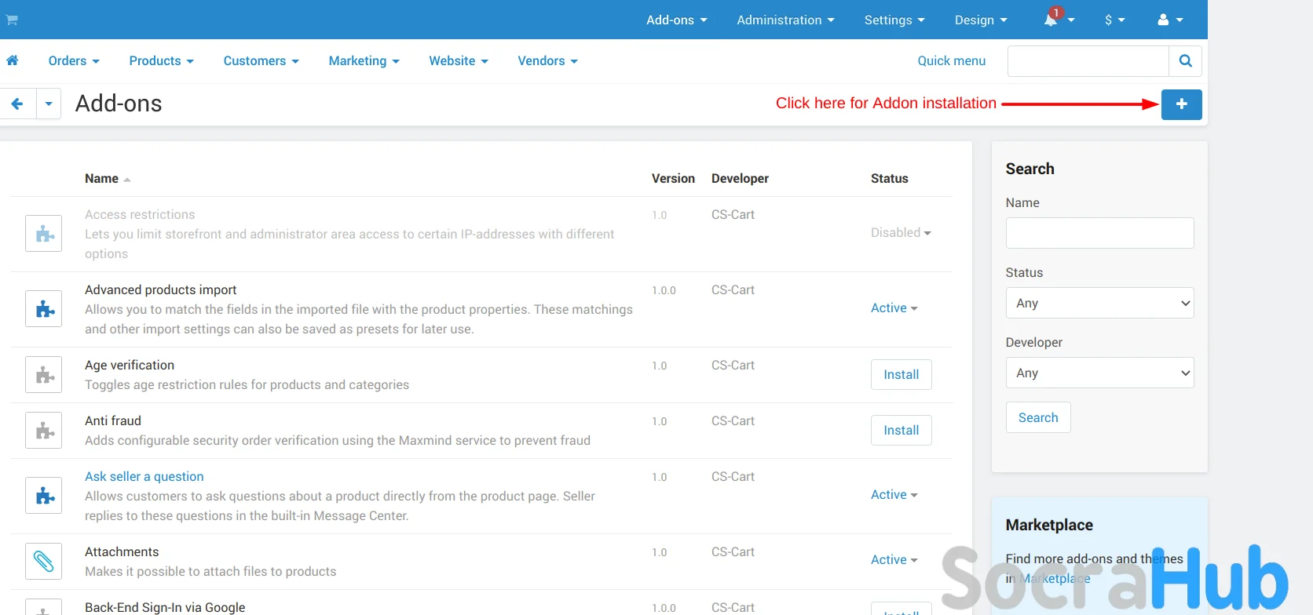
Task: Open the user account profile icon menu
Action: [x=1163, y=20]
